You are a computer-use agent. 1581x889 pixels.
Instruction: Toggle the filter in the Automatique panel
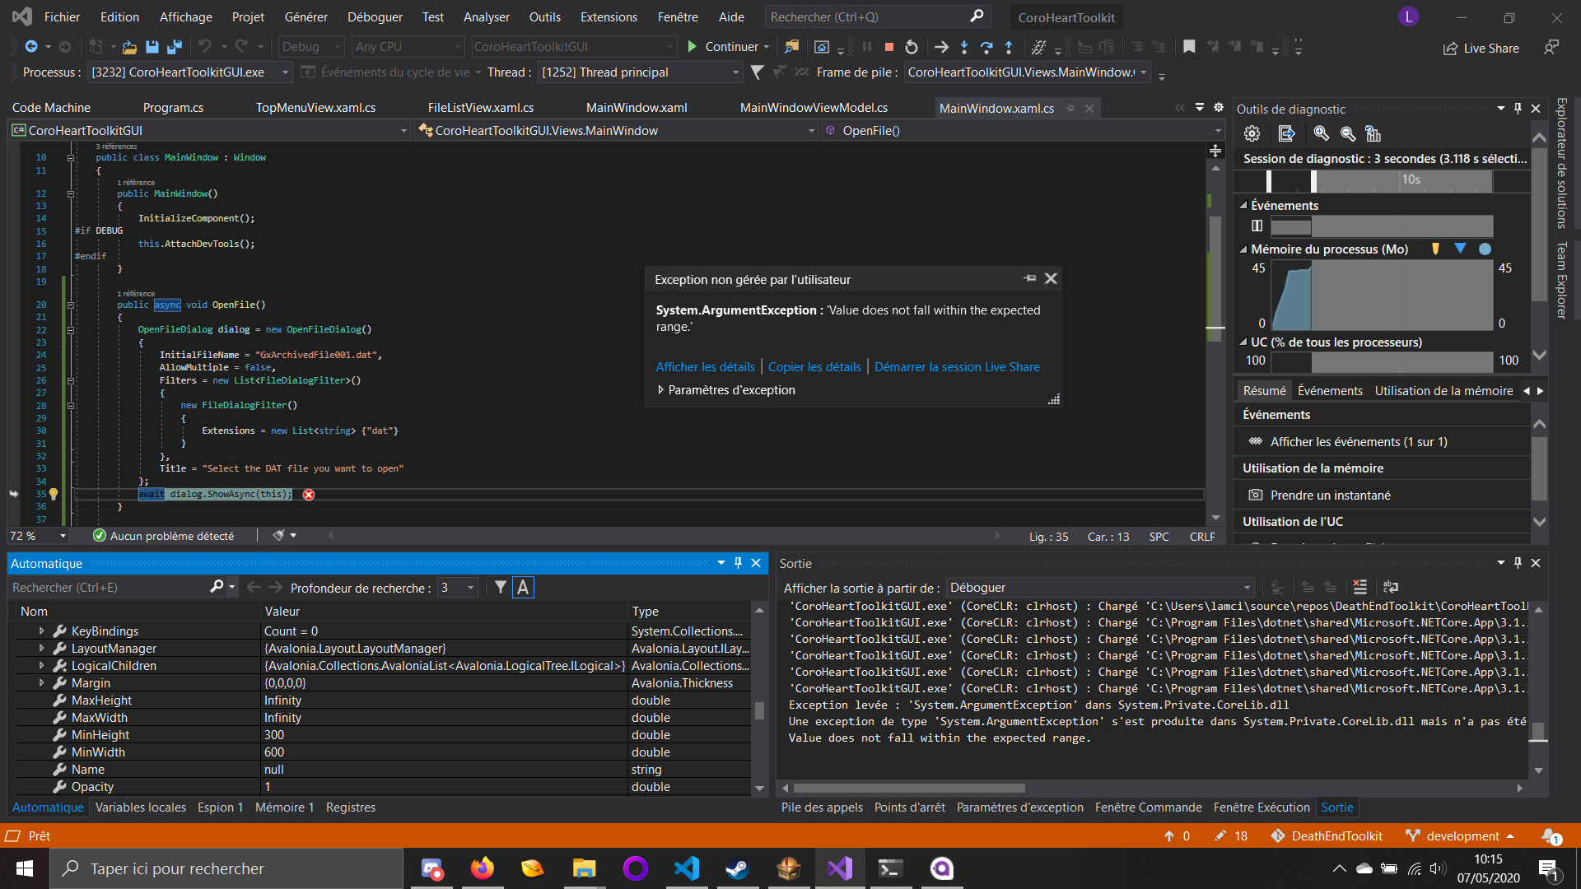tap(501, 587)
